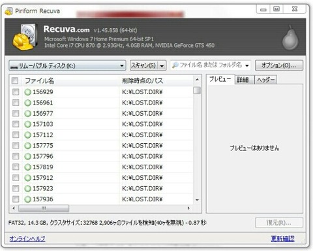Expand the filename filter dropdown arrow
The image size is (313, 251).
pyautogui.click(x=247, y=65)
